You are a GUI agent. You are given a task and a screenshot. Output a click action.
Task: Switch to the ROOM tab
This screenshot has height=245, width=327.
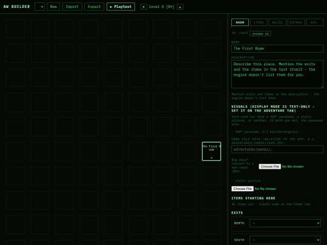(240, 22)
